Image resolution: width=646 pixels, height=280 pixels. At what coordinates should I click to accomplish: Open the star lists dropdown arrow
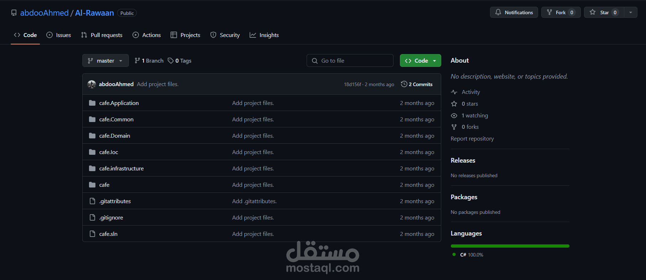coord(631,12)
